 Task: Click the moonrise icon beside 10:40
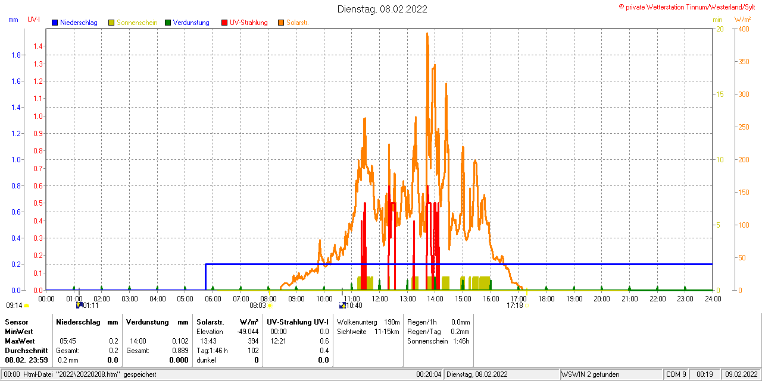click(x=342, y=305)
